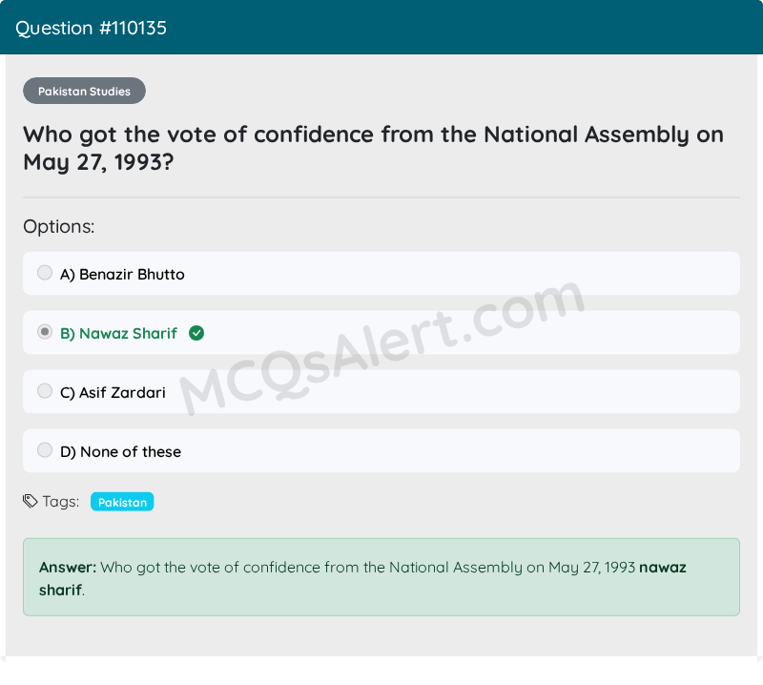Click the bold Answer: label

(x=68, y=568)
